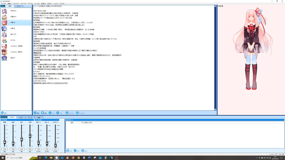285x160 pixels.
Task: Open Firefox from the taskbar
Action: point(73,158)
